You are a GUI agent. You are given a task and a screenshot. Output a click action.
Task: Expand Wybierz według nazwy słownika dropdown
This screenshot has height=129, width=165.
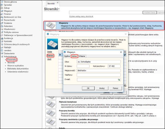coord(81,16)
